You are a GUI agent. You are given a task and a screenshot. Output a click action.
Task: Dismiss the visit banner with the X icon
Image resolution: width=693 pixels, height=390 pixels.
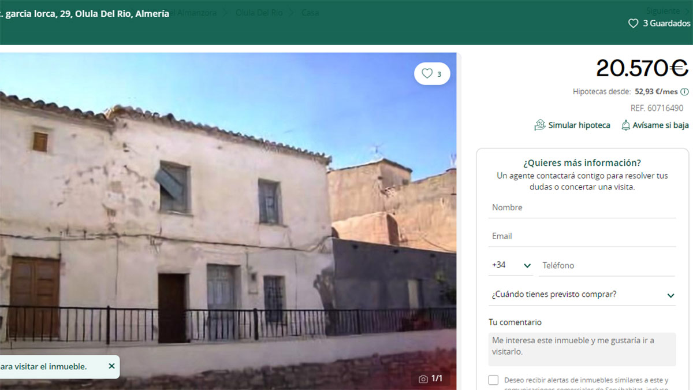(111, 366)
